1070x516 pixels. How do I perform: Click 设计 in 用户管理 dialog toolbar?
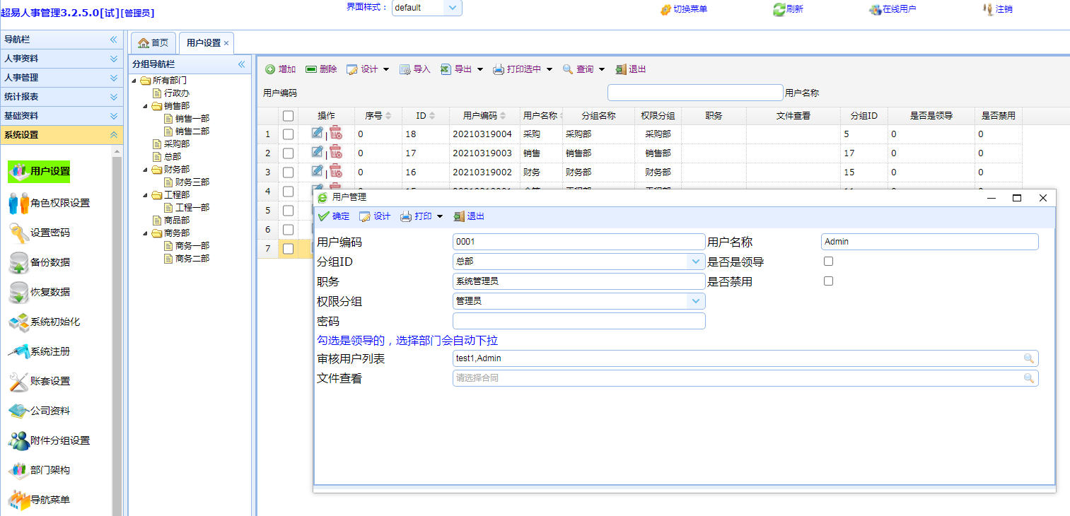tap(375, 216)
